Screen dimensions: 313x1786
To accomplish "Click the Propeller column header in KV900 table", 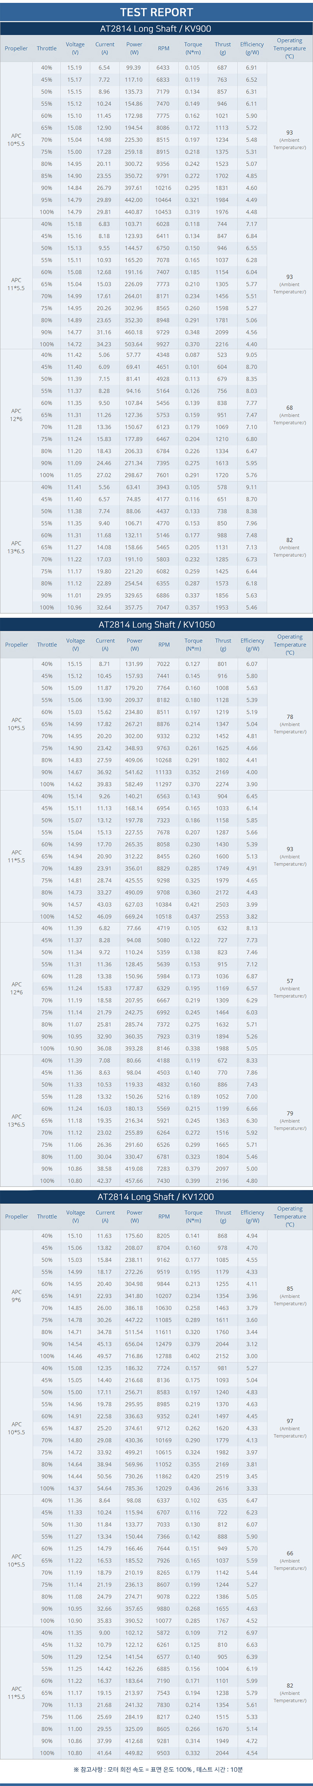I will [16, 49].
